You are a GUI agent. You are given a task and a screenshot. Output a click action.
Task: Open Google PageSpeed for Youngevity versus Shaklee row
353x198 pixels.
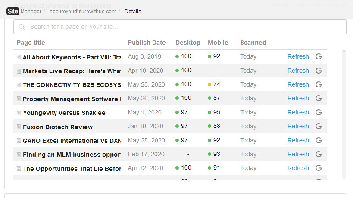319,112
